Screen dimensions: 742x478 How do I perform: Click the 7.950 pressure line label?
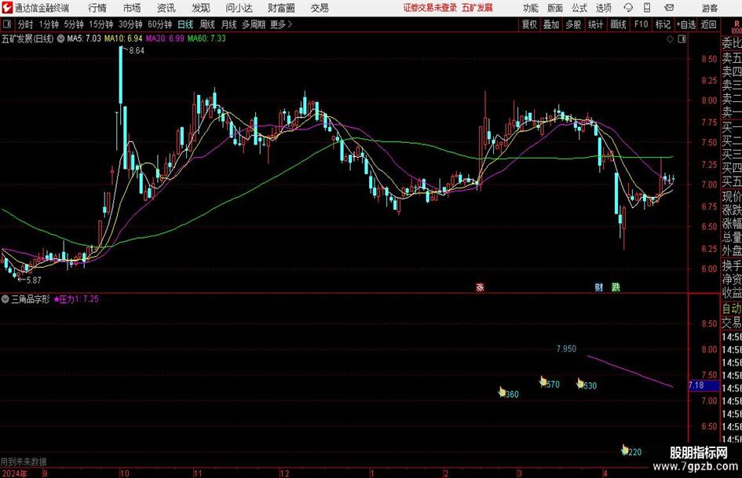coord(566,348)
